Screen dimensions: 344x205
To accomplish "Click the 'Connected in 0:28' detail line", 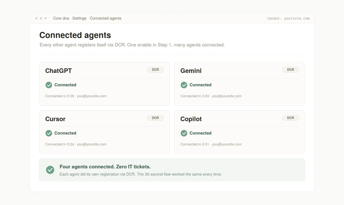I will point(76,96).
